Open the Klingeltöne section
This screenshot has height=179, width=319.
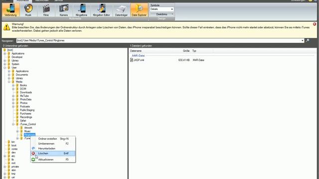pyautogui.click(x=81, y=10)
